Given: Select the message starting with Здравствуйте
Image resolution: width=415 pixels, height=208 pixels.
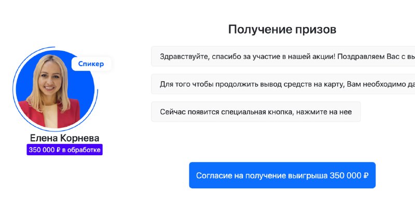Looking at the screenshot, I should pyautogui.click(x=283, y=56).
